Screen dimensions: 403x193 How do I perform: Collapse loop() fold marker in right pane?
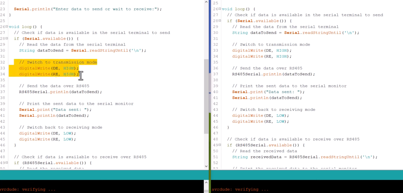coord(220,9)
